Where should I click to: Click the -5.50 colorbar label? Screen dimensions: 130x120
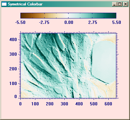coord(20,22)
